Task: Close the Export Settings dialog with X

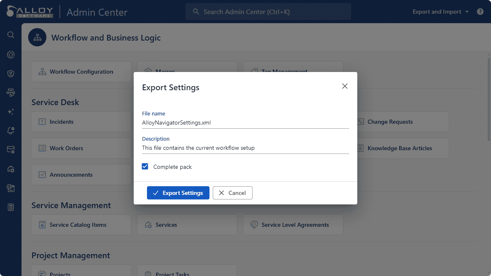Action: tap(344, 86)
